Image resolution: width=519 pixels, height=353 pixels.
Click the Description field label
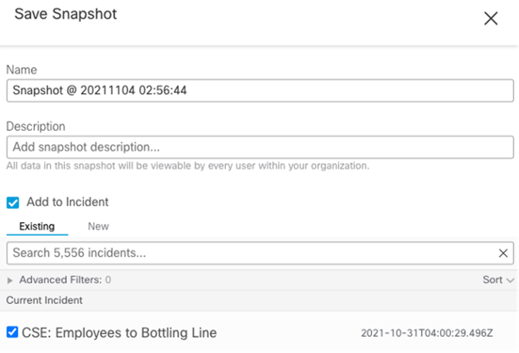[x=36, y=126]
